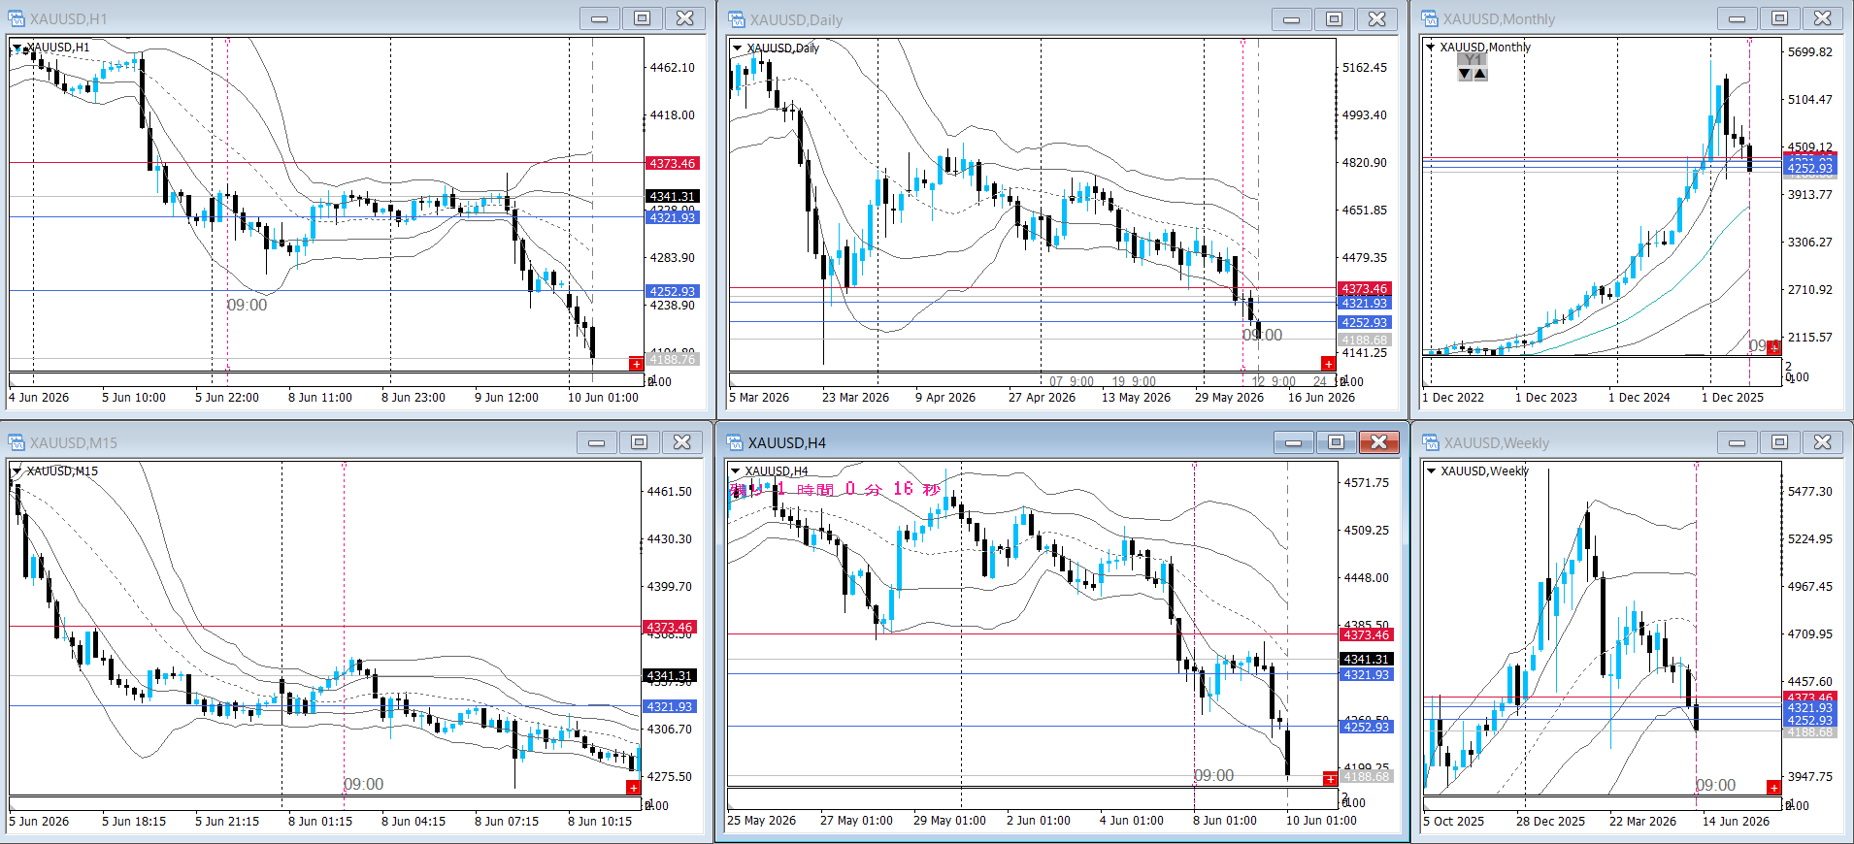The image size is (1854, 844).
Task: Click red plus icon on H4 chart
Action: pos(1330,779)
